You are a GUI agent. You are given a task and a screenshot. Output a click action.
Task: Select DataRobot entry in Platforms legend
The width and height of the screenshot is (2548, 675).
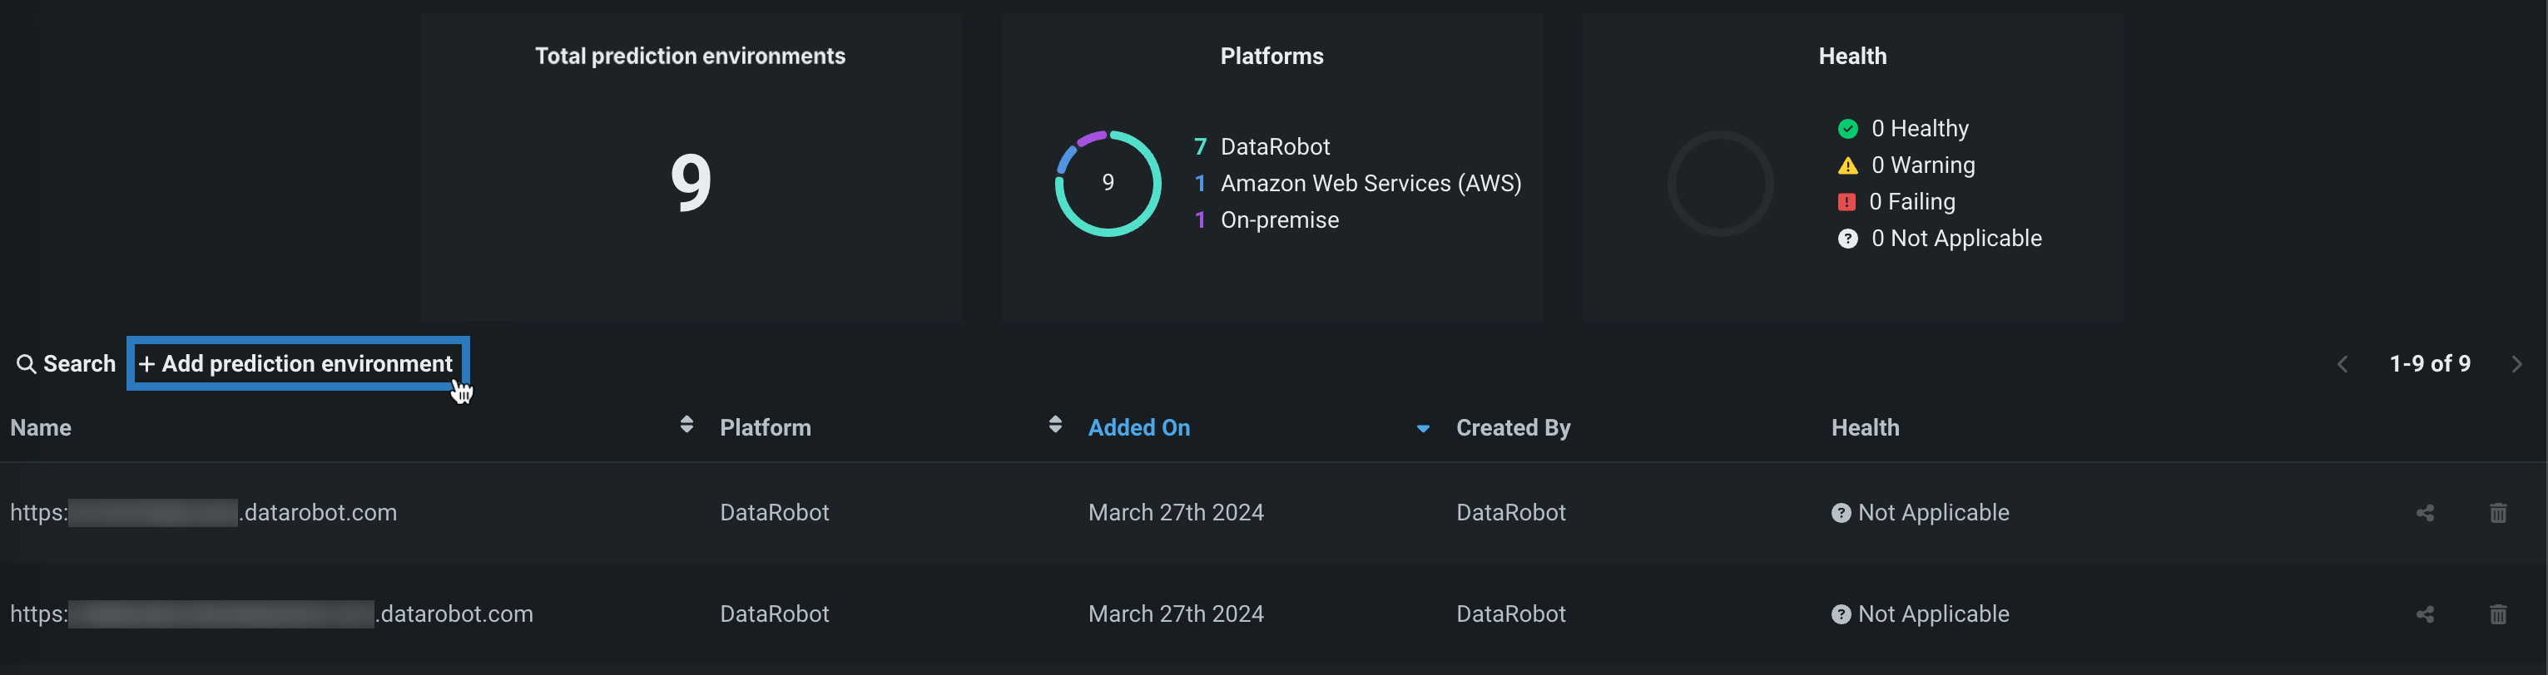pyautogui.click(x=1274, y=146)
